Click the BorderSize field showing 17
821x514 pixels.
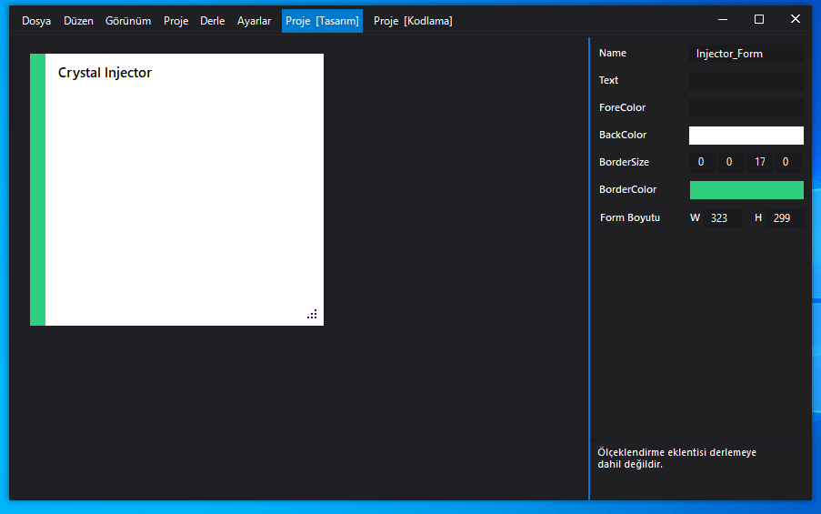[x=760, y=162]
